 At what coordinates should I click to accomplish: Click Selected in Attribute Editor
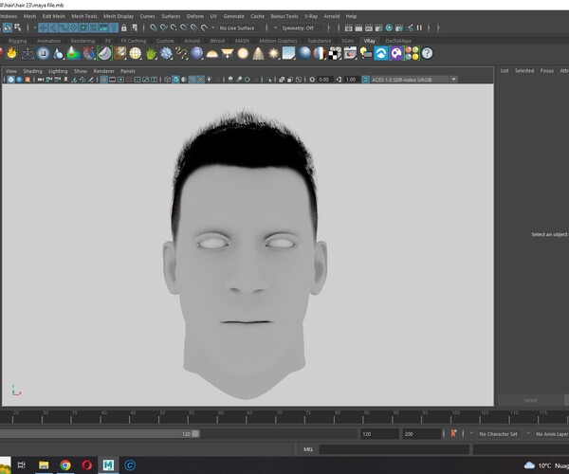524,71
